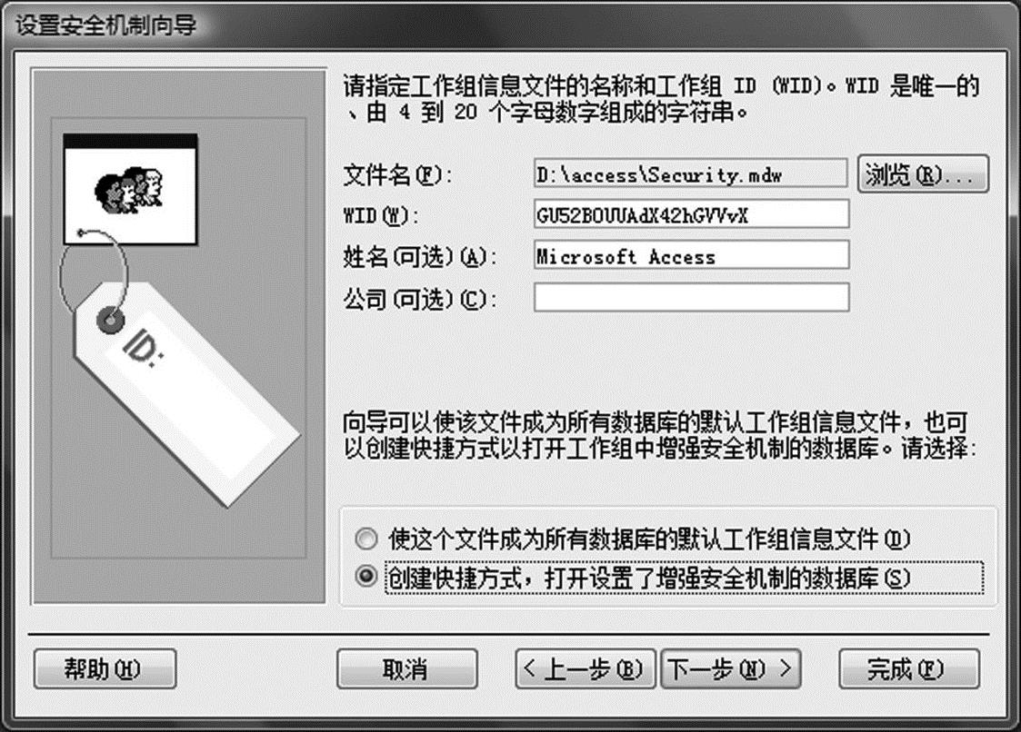Go to 下一步(N) wizard page
This screenshot has height=732, width=1021.
click(731, 669)
